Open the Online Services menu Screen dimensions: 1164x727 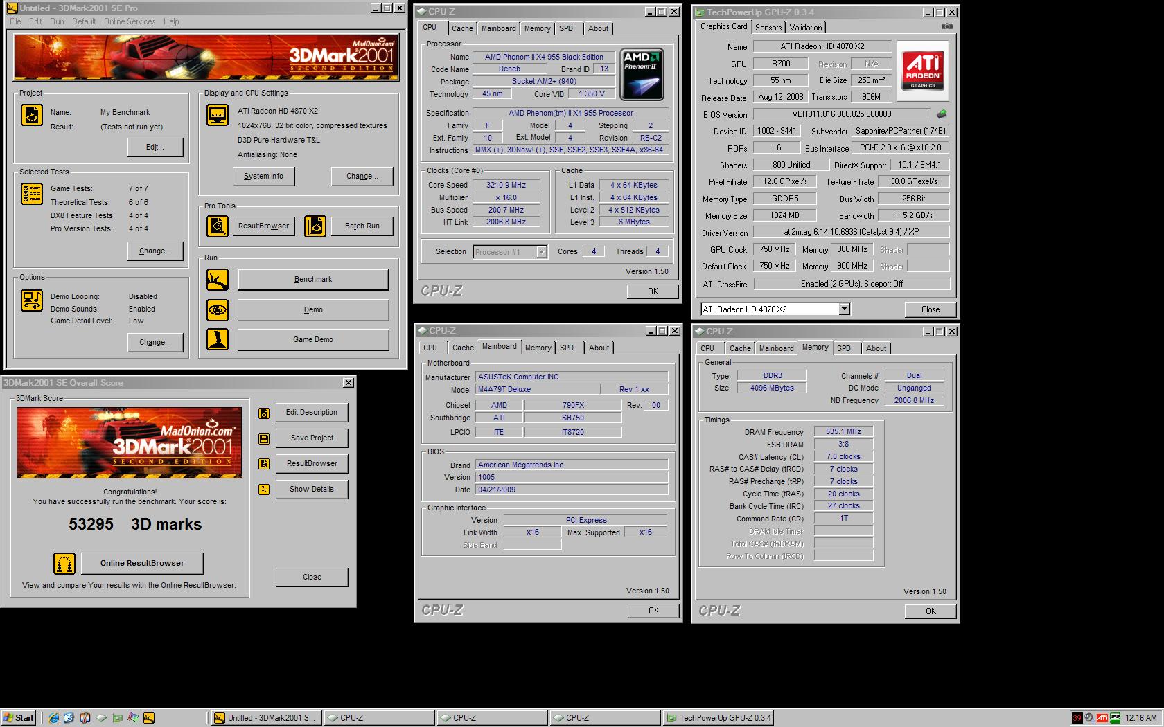[130, 21]
